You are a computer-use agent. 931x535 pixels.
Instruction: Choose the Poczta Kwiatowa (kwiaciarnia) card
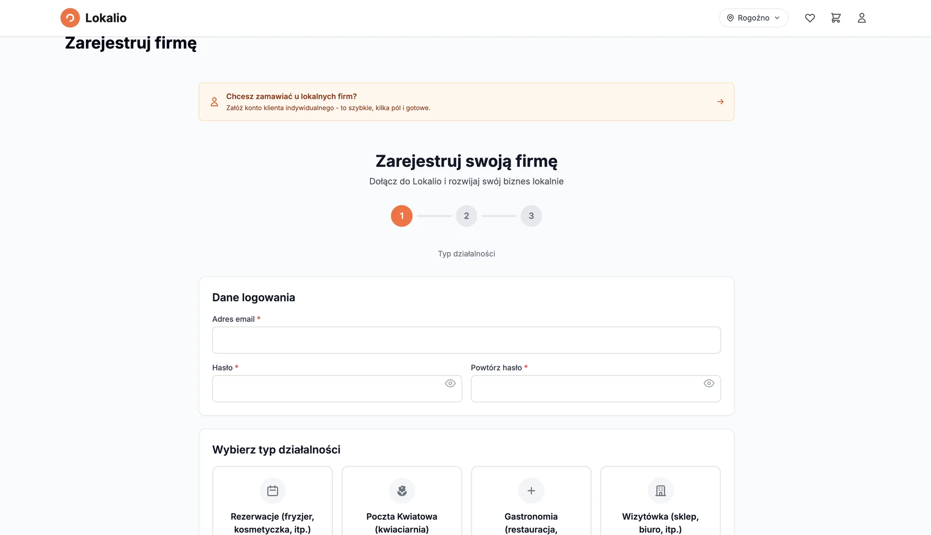(x=402, y=501)
